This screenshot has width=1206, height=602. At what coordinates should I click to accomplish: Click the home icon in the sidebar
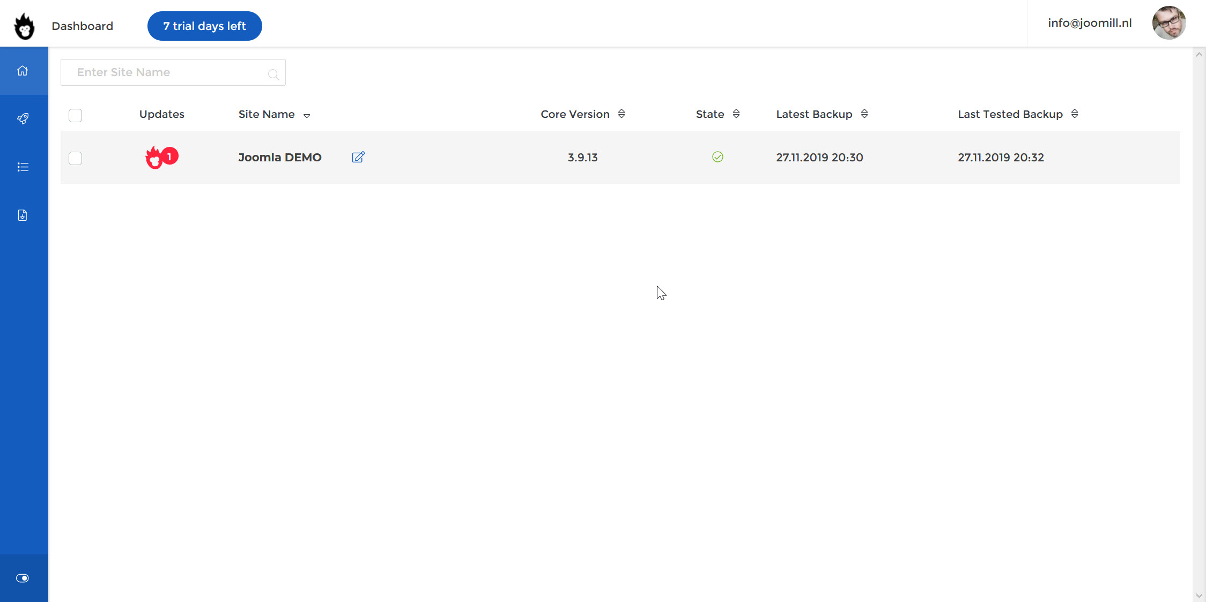(23, 71)
